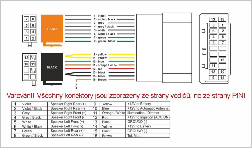252x148 pixels.
Task: Select the "+12V to Automatic Antenna" cell
Action: pyautogui.click(x=148, y=108)
